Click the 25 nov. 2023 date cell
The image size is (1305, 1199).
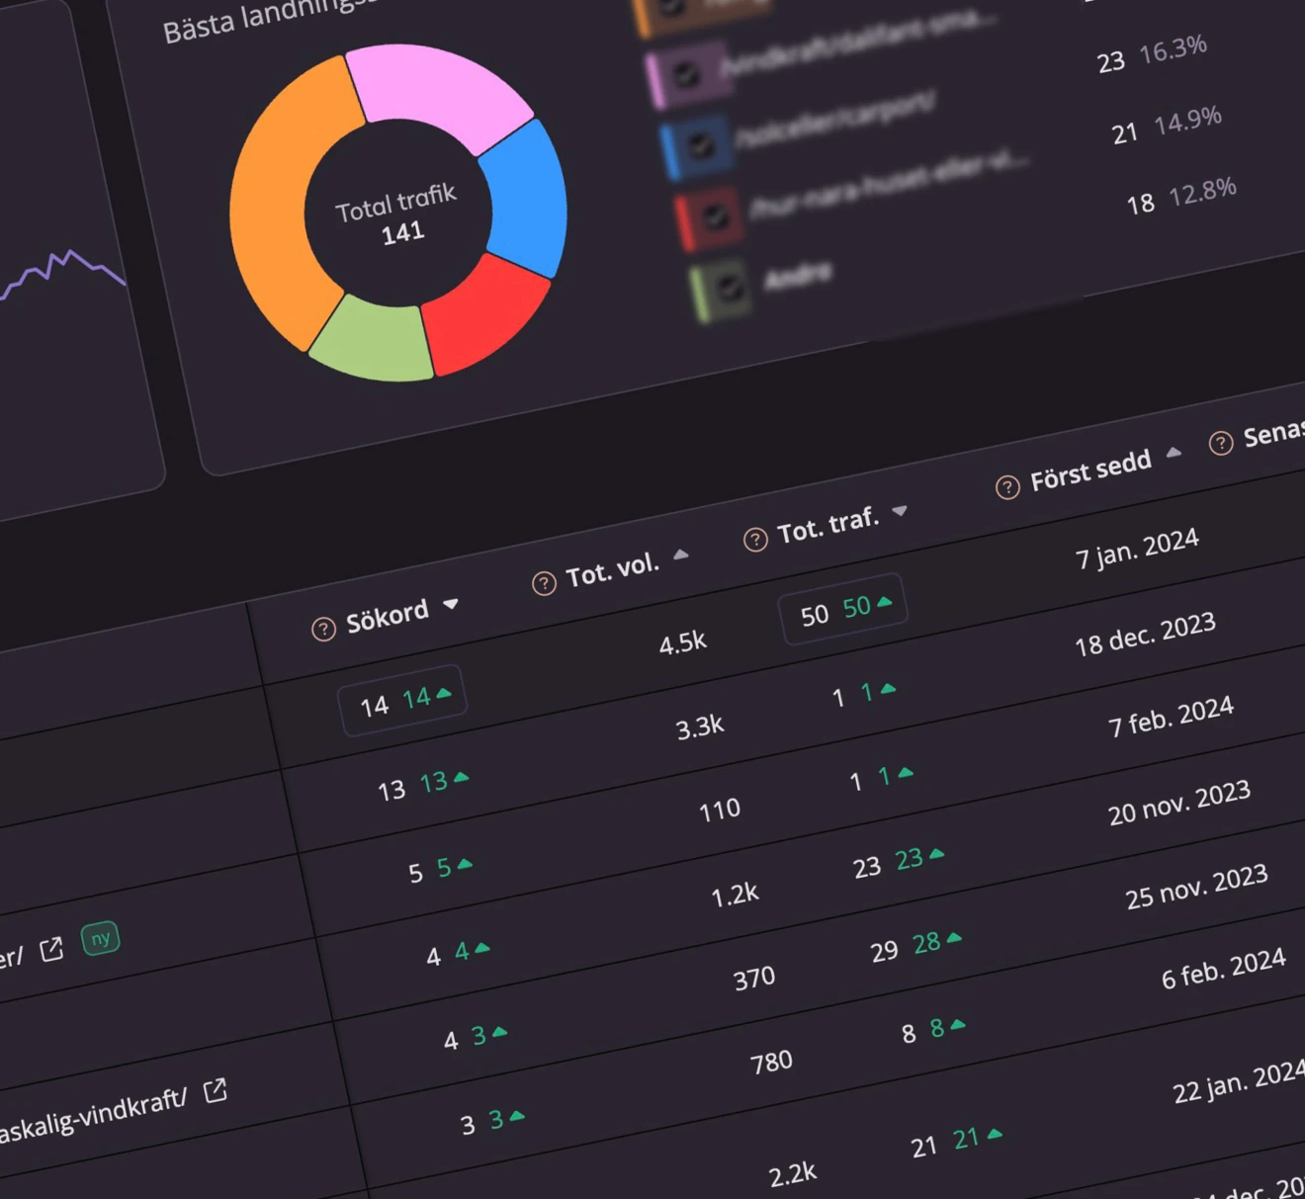tap(1196, 887)
